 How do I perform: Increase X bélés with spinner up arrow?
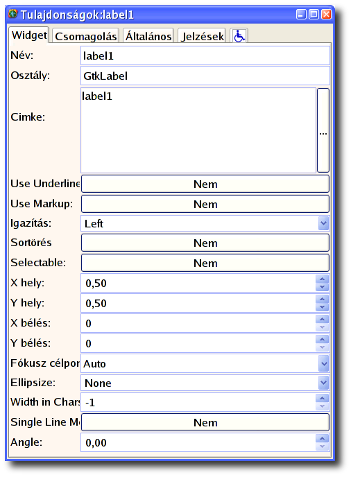pyautogui.click(x=322, y=319)
